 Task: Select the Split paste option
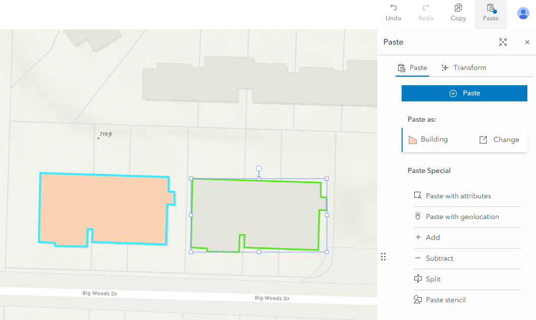(x=433, y=279)
